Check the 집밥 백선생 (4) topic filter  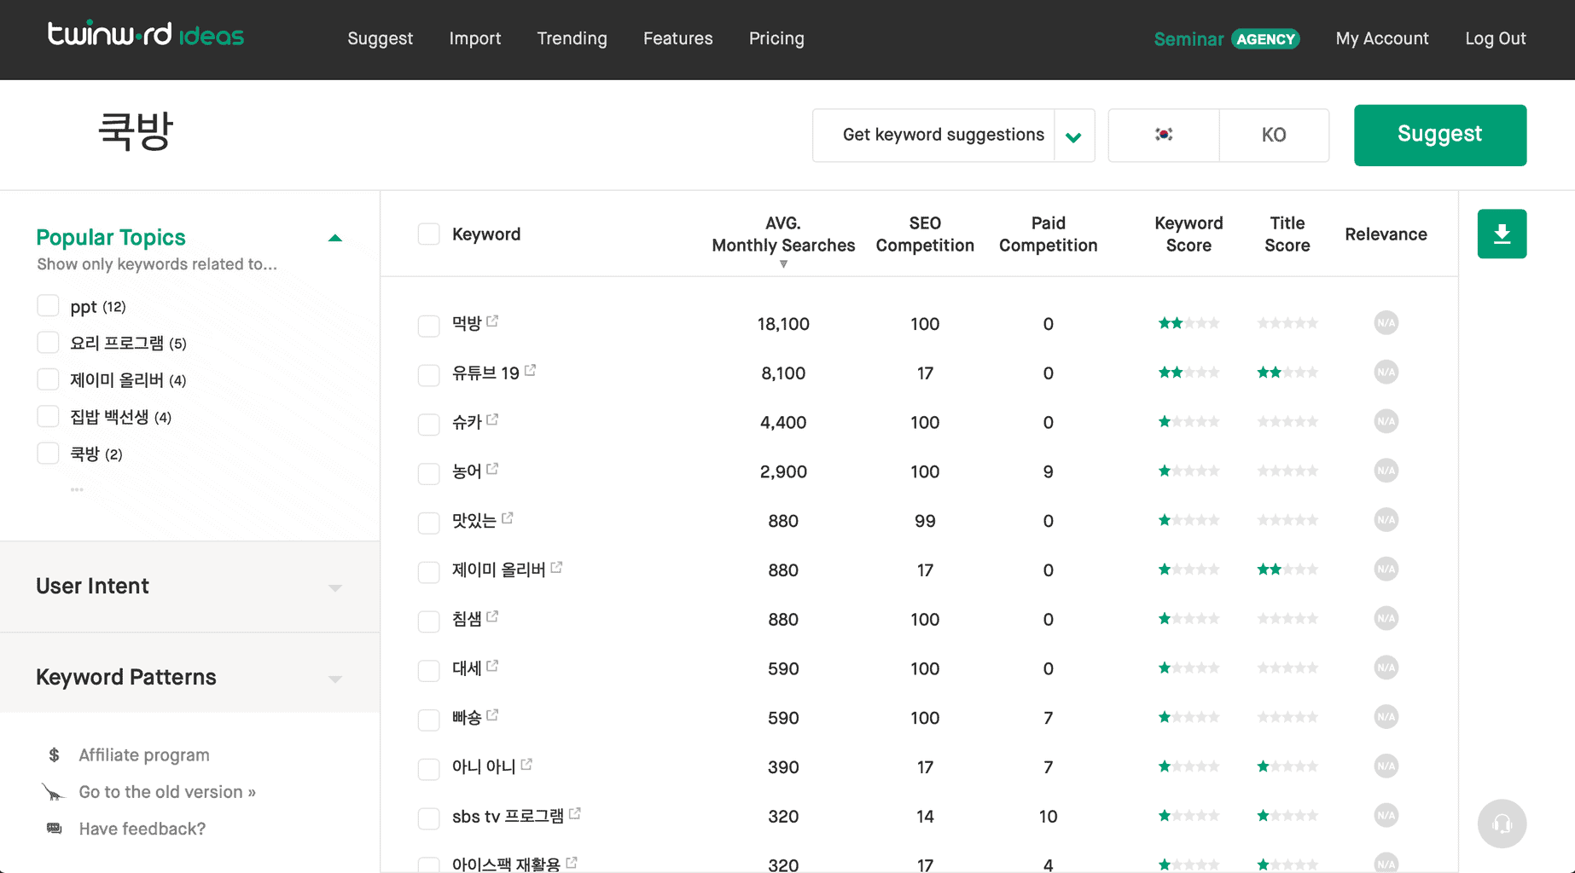click(x=48, y=416)
